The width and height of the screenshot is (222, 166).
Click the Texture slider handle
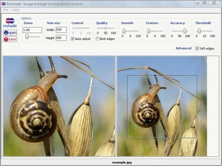(x=148, y=31)
